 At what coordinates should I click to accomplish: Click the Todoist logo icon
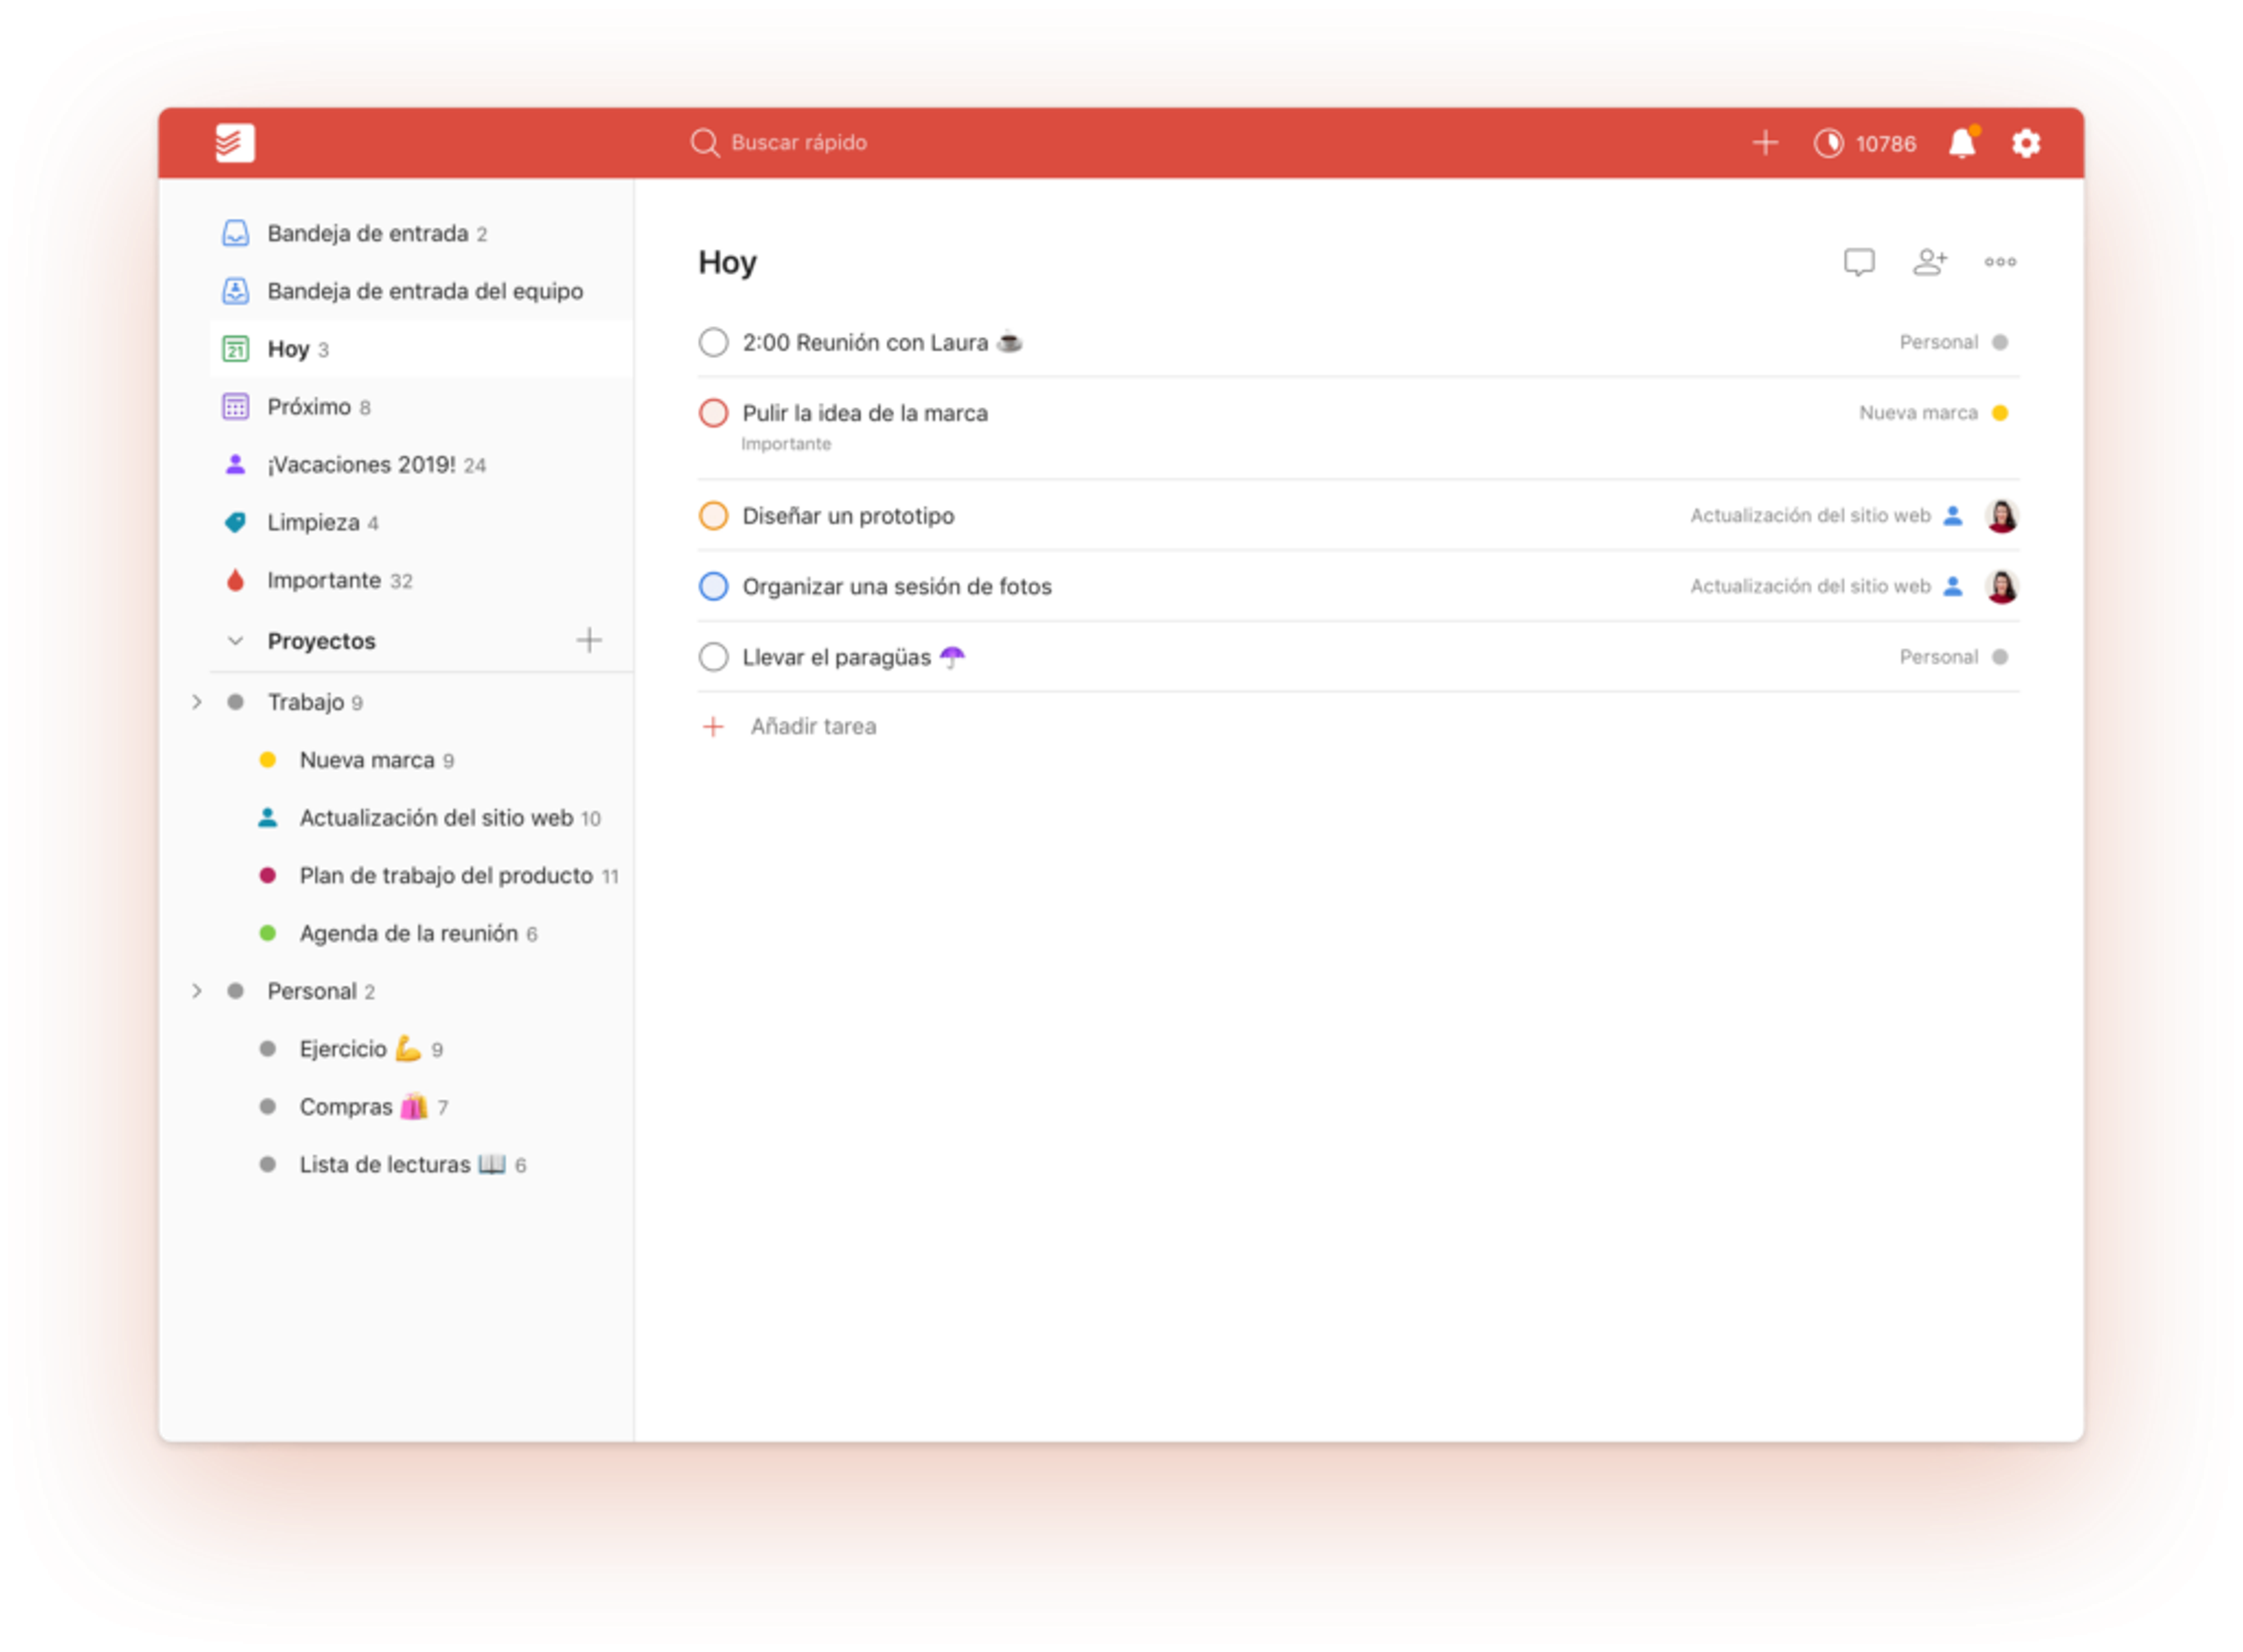click(235, 143)
